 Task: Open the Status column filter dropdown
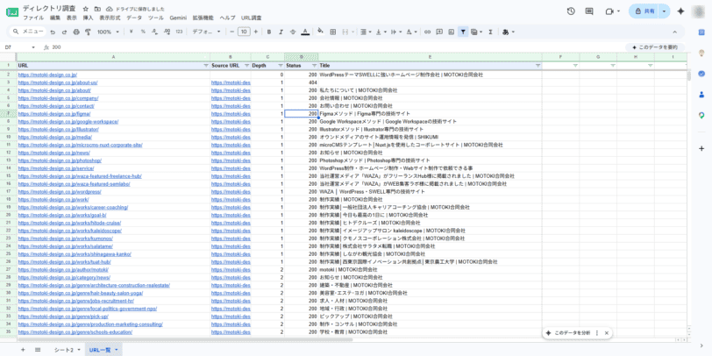coord(314,66)
